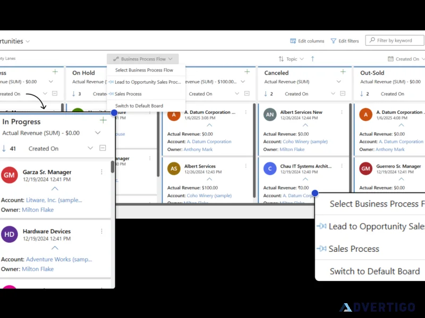
Task: Open the Edit columns option
Action: (x=307, y=41)
